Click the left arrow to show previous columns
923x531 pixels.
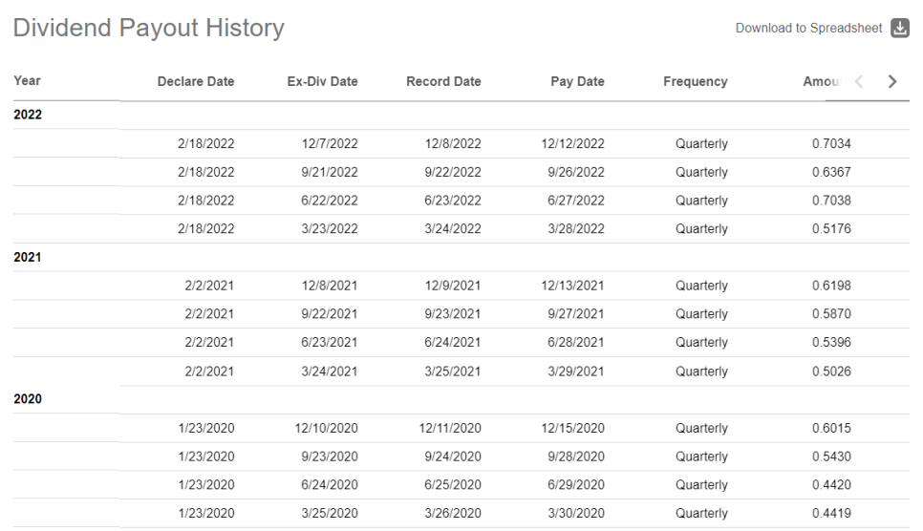click(859, 81)
